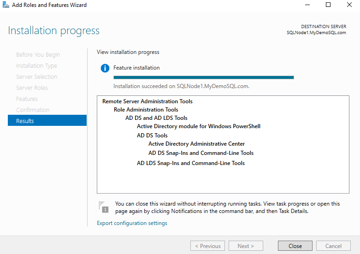
Task: Click the notification flag icon
Action: [x=104, y=207]
